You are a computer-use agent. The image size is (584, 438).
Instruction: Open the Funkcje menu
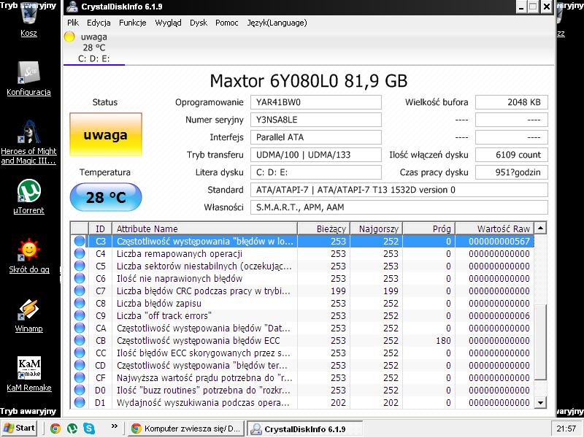(x=133, y=23)
